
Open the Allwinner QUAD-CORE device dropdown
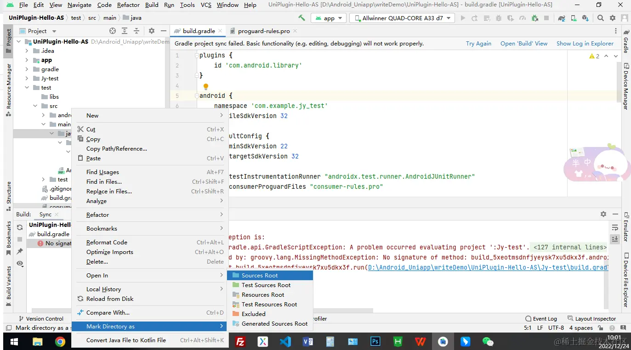(x=402, y=18)
